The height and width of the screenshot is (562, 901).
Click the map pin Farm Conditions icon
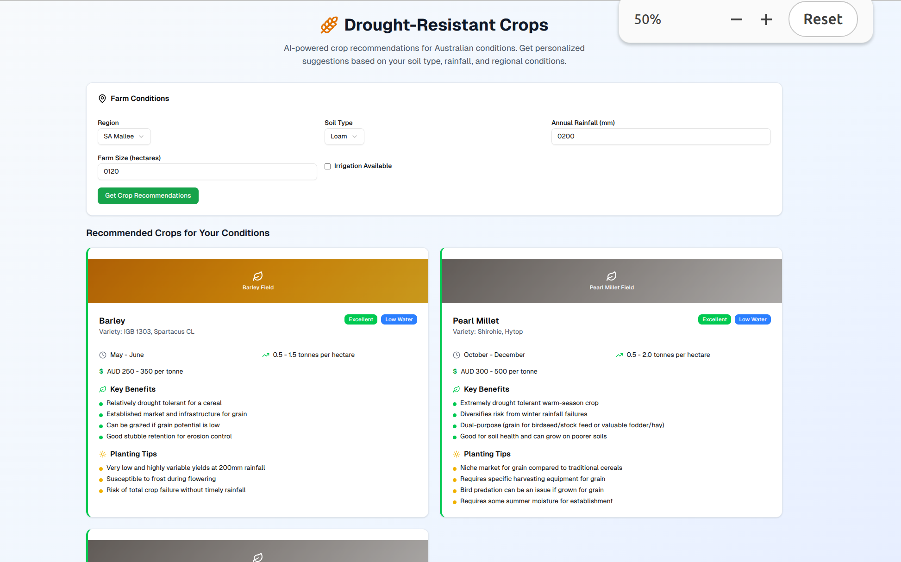tap(102, 99)
